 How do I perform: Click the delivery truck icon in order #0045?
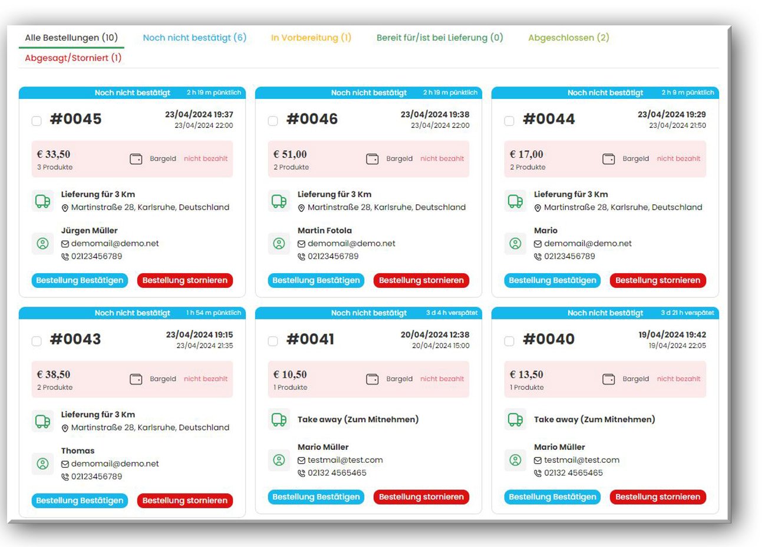pyautogui.click(x=42, y=201)
